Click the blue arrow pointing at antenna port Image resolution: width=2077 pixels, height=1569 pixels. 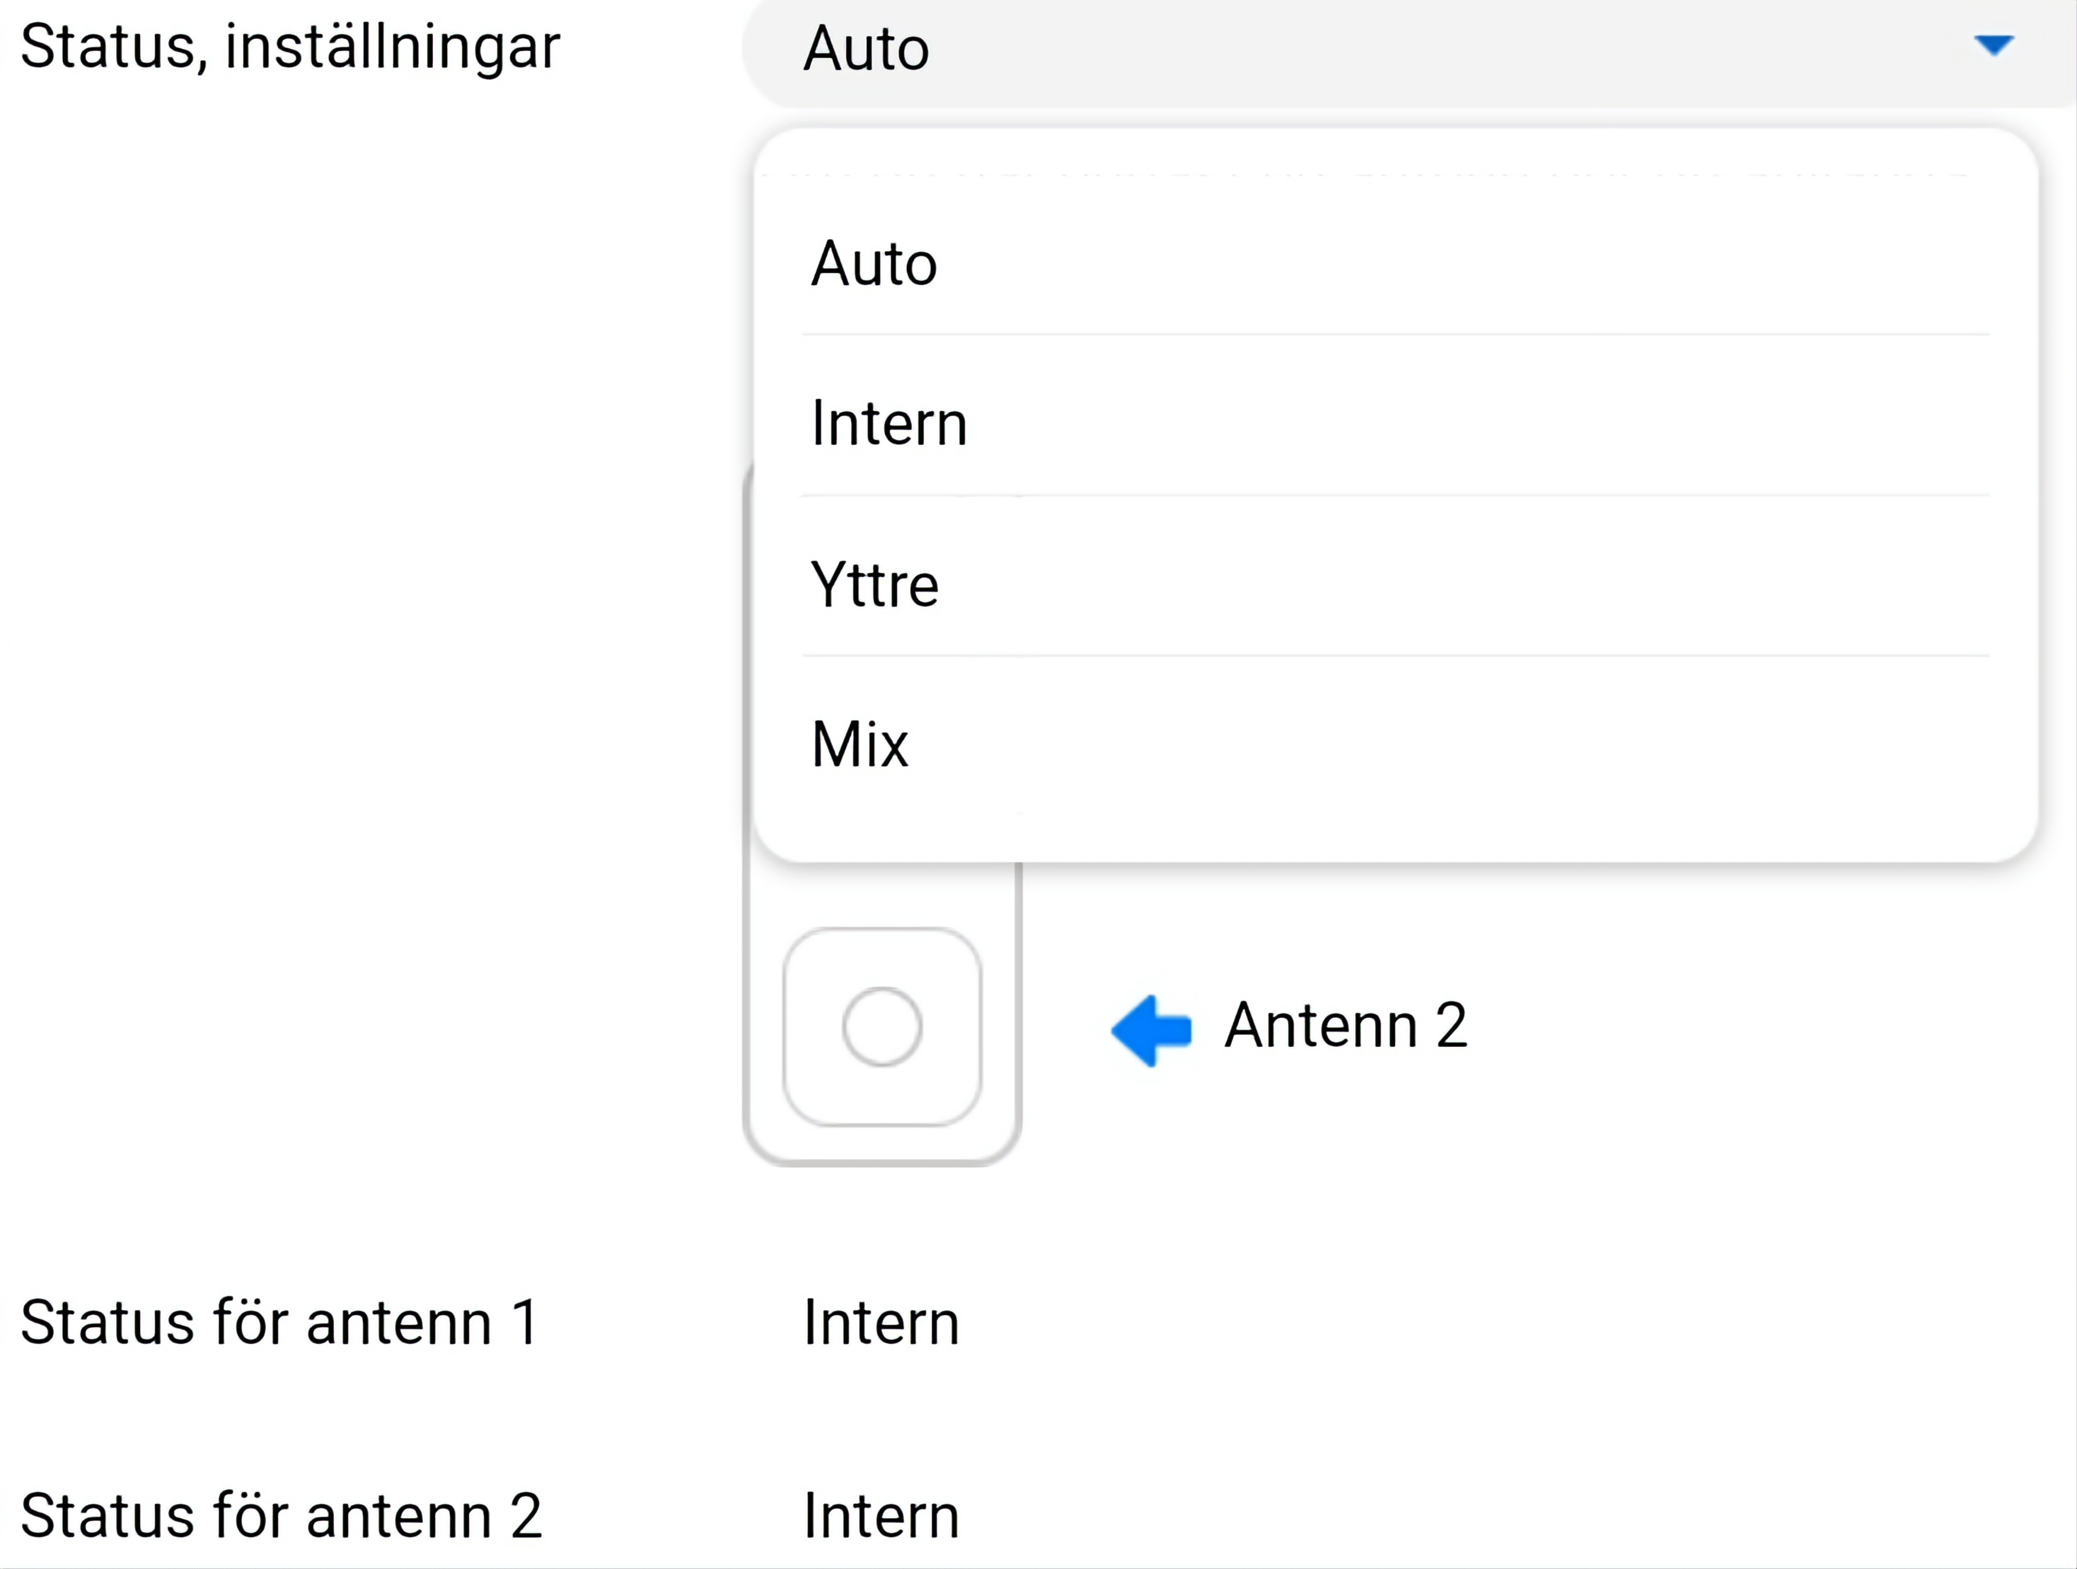click(1151, 1030)
